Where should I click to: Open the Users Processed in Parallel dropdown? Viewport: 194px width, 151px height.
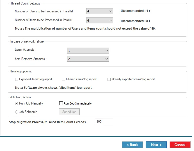pos(100,11)
